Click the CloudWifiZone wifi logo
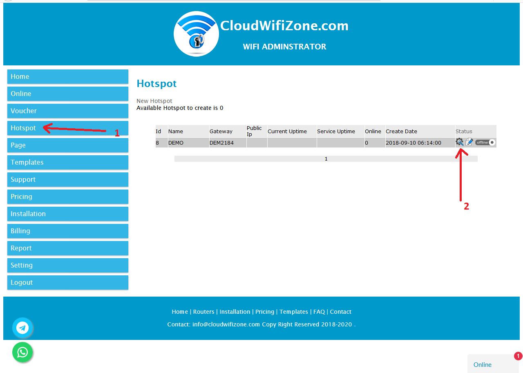Image resolution: width=523 pixels, height=373 pixels. 196,34
